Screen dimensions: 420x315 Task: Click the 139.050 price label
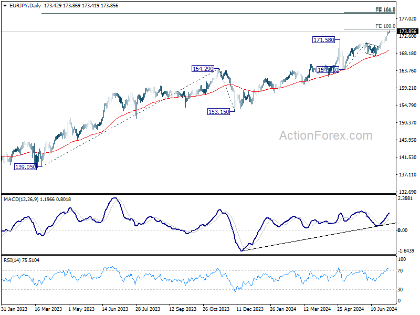pos(25,167)
